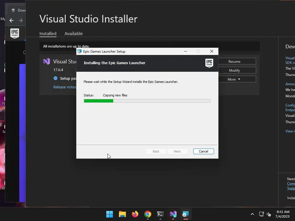
Task: Click the 'Installing the Epic Games Launcher' heading
Action: [x=114, y=63]
